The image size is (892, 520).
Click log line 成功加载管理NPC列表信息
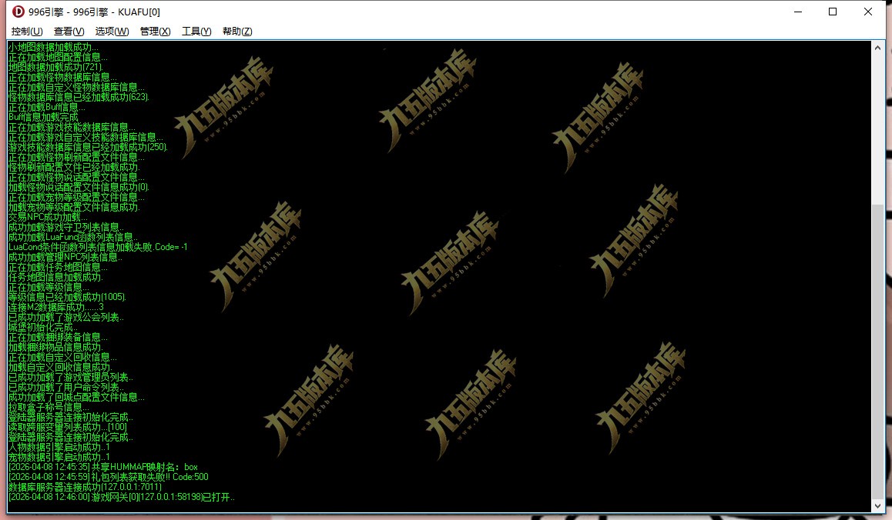65,257
